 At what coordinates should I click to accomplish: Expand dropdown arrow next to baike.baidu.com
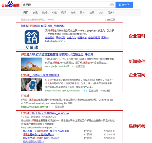(x=64, y=41)
